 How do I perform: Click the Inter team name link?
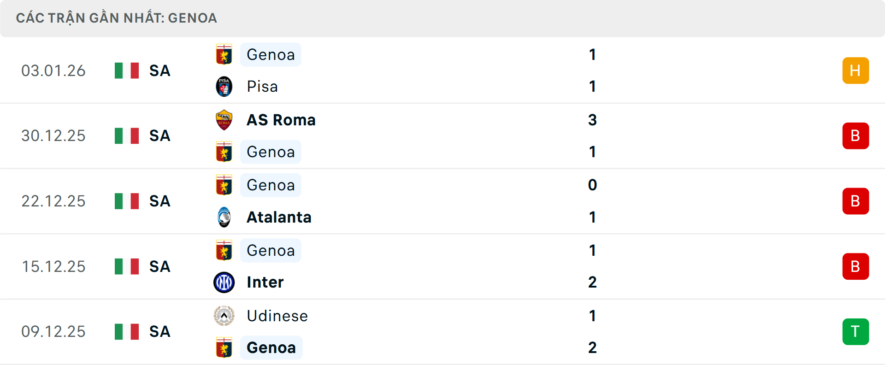click(264, 282)
